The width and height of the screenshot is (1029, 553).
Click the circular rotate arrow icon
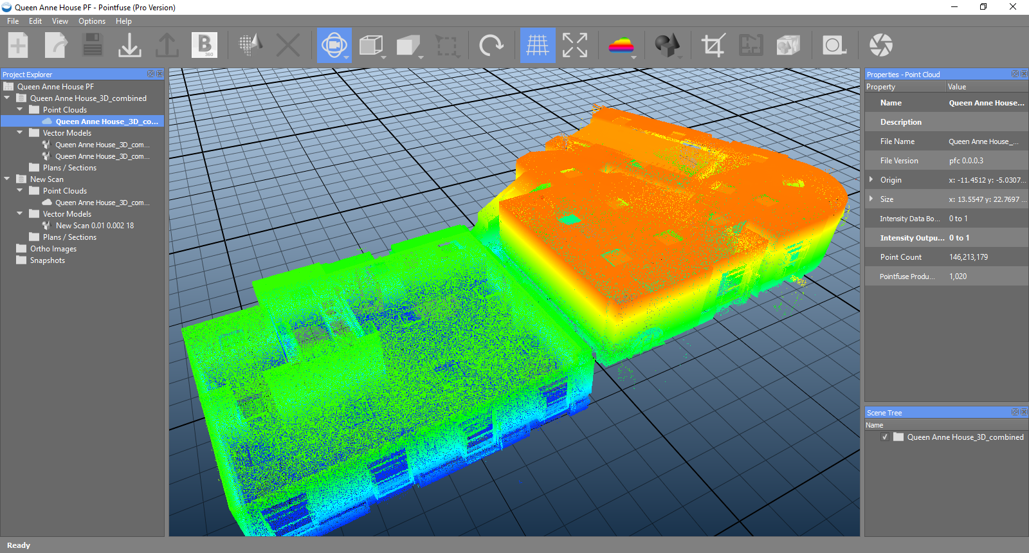491,45
